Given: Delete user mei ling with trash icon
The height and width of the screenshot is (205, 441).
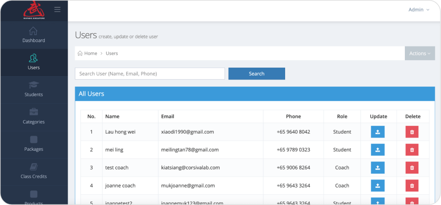Looking at the screenshot, I should pyautogui.click(x=412, y=149).
